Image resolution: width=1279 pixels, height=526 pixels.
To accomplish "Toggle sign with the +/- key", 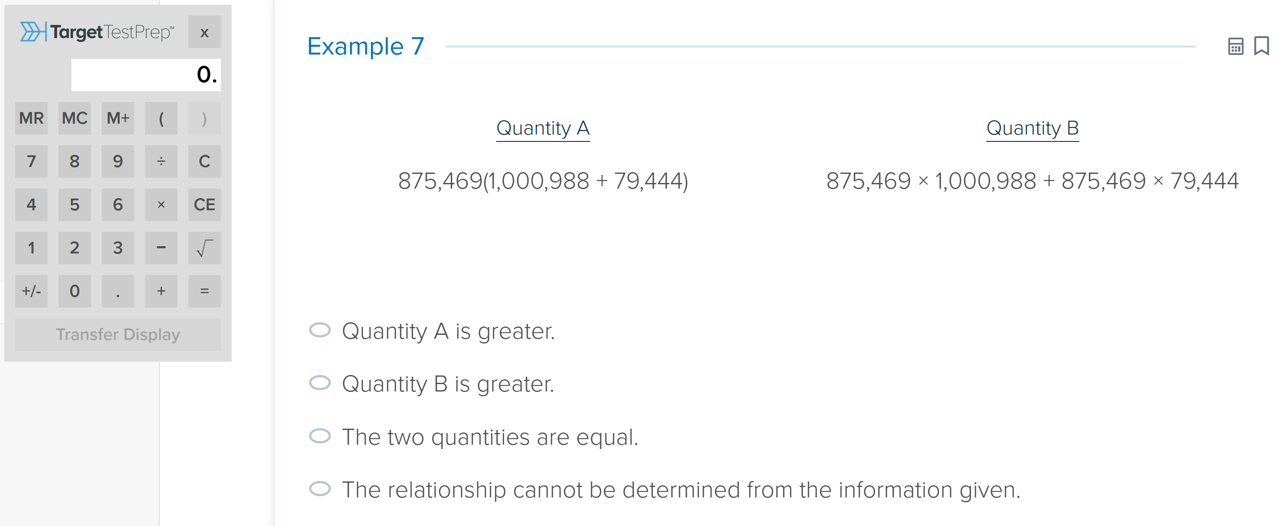I will tap(31, 291).
